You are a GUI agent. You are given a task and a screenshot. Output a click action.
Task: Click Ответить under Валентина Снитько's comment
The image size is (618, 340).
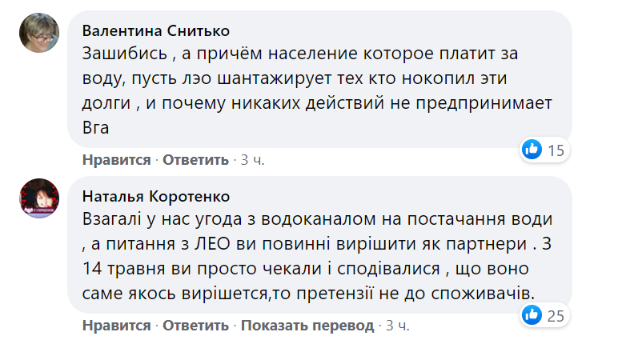(x=196, y=160)
